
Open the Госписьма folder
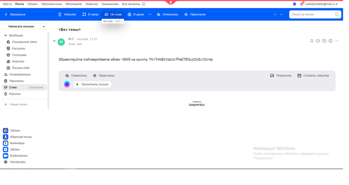click(x=16, y=55)
